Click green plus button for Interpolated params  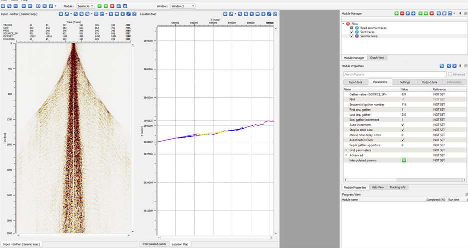tap(403, 160)
